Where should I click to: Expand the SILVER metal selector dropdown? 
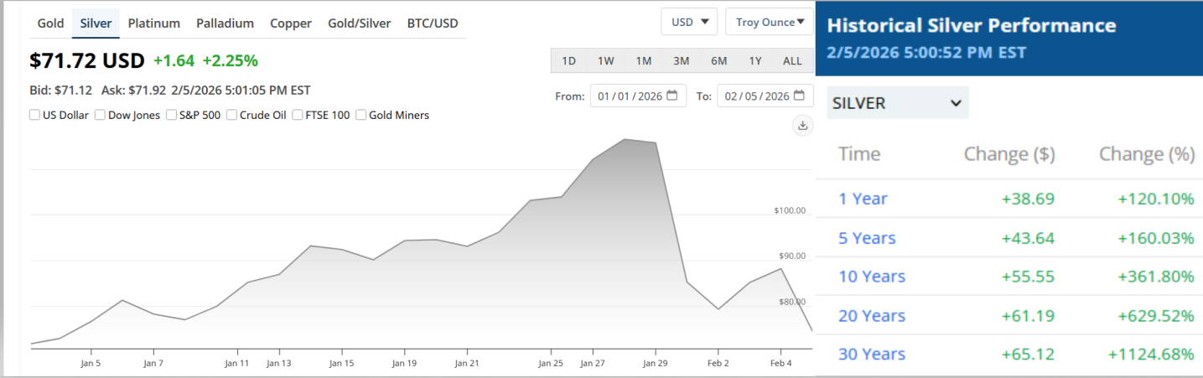[898, 103]
